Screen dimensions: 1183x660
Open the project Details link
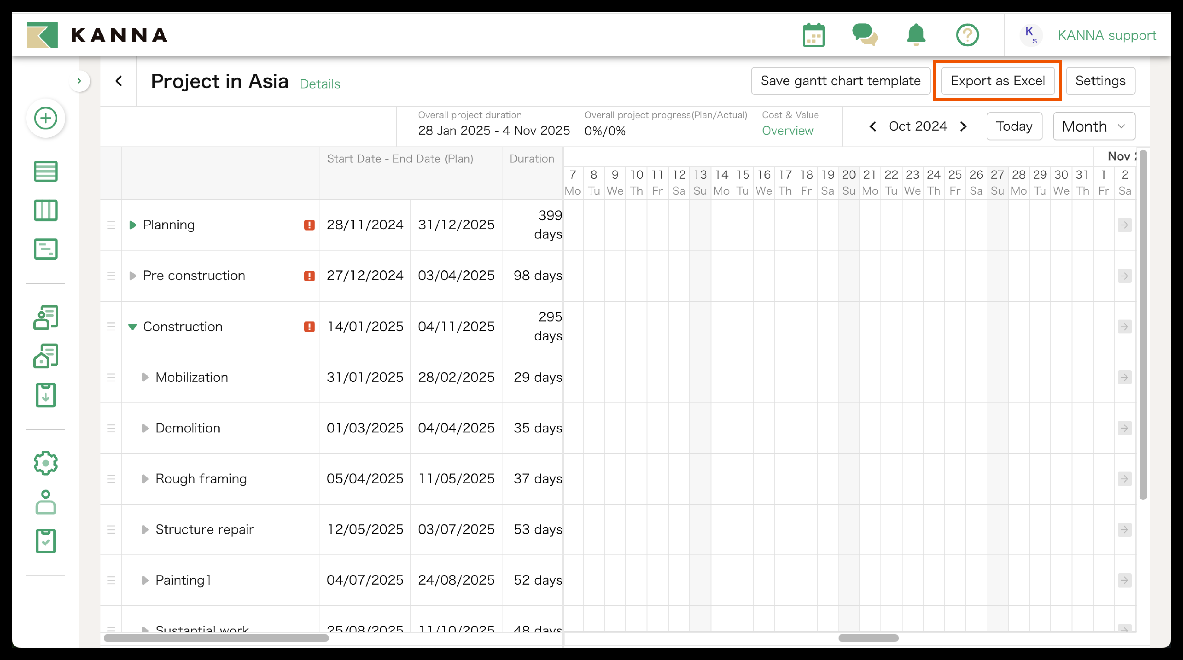coord(320,84)
